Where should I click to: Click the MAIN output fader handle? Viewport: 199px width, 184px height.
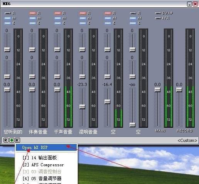coord(157,89)
